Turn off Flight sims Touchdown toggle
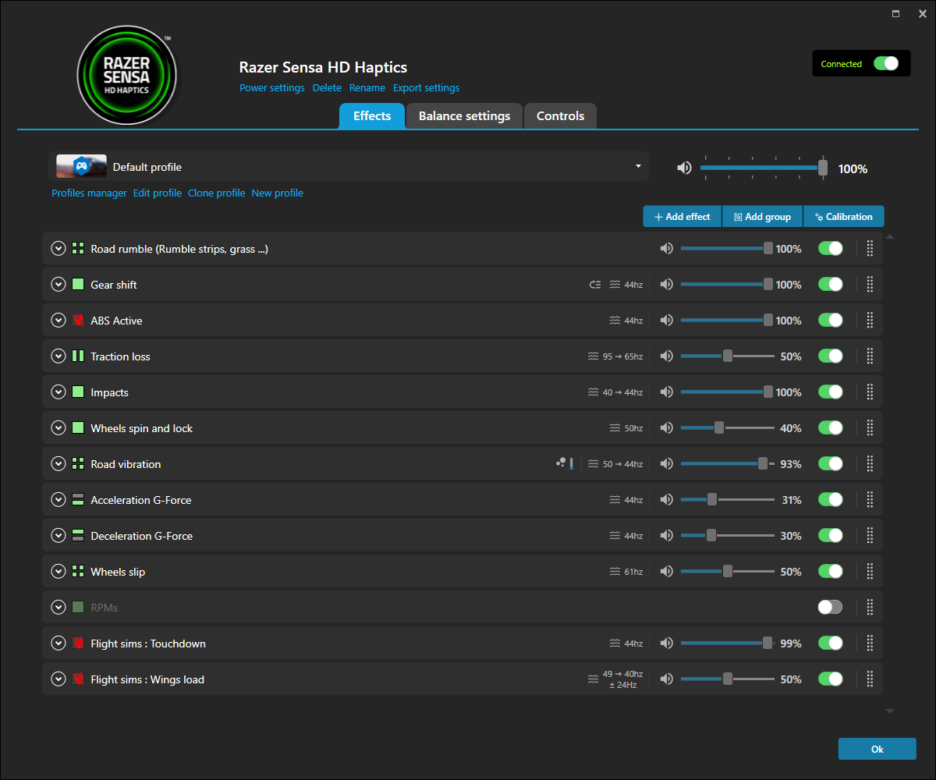Viewport: 936px width, 780px height. tap(831, 643)
